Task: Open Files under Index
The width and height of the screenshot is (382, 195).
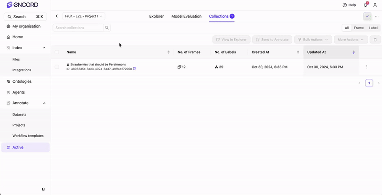Action: 16,59
